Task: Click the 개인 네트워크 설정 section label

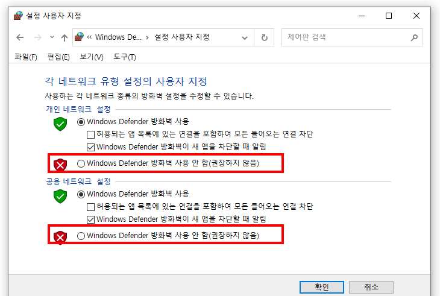Action: (x=78, y=109)
